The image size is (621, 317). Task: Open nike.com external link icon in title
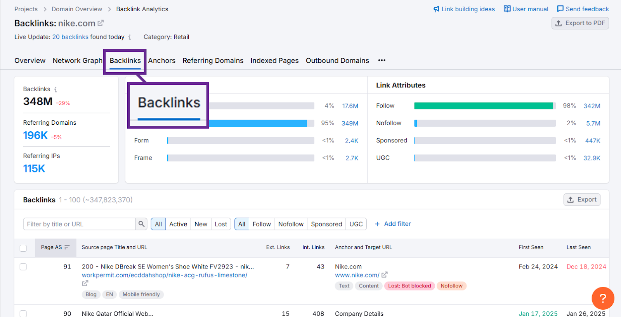(101, 23)
